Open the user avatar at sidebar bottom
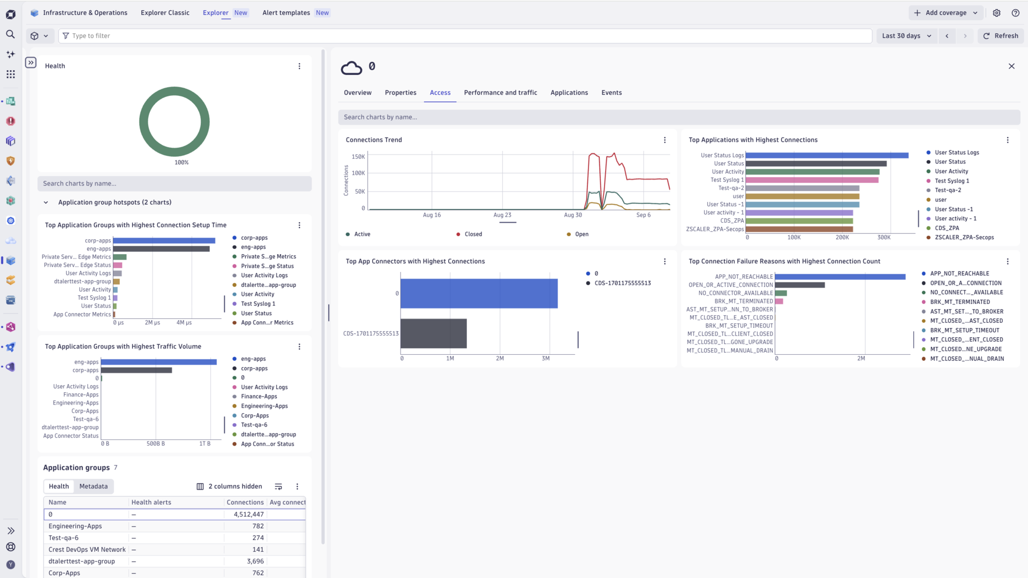Viewport: 1028px width, 578px height. click(10, 565)
